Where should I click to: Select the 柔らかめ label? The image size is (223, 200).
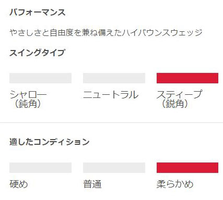pos(175,184)
